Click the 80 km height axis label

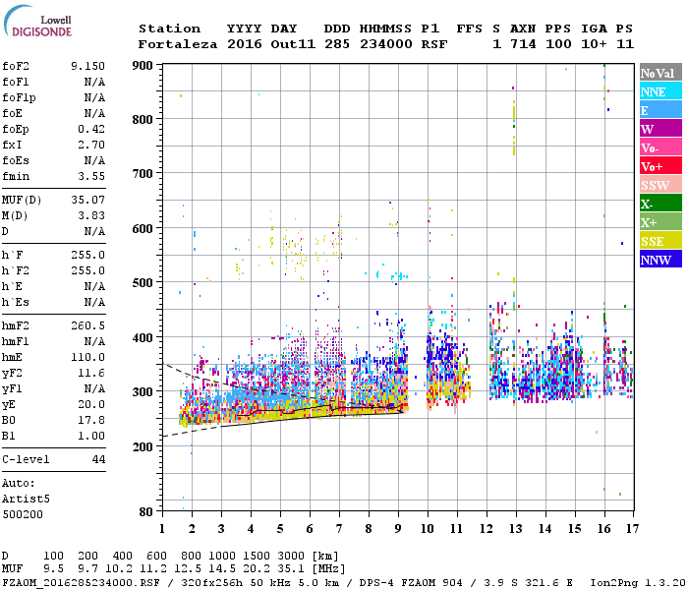(146, 511)
